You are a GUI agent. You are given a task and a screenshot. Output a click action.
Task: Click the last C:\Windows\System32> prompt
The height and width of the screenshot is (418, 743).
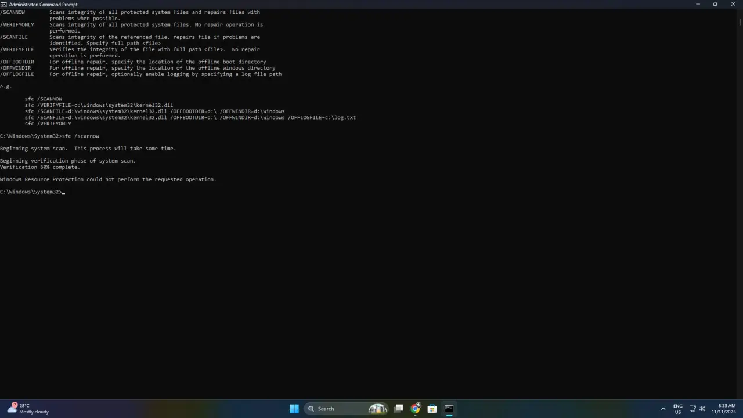point(31,192)
